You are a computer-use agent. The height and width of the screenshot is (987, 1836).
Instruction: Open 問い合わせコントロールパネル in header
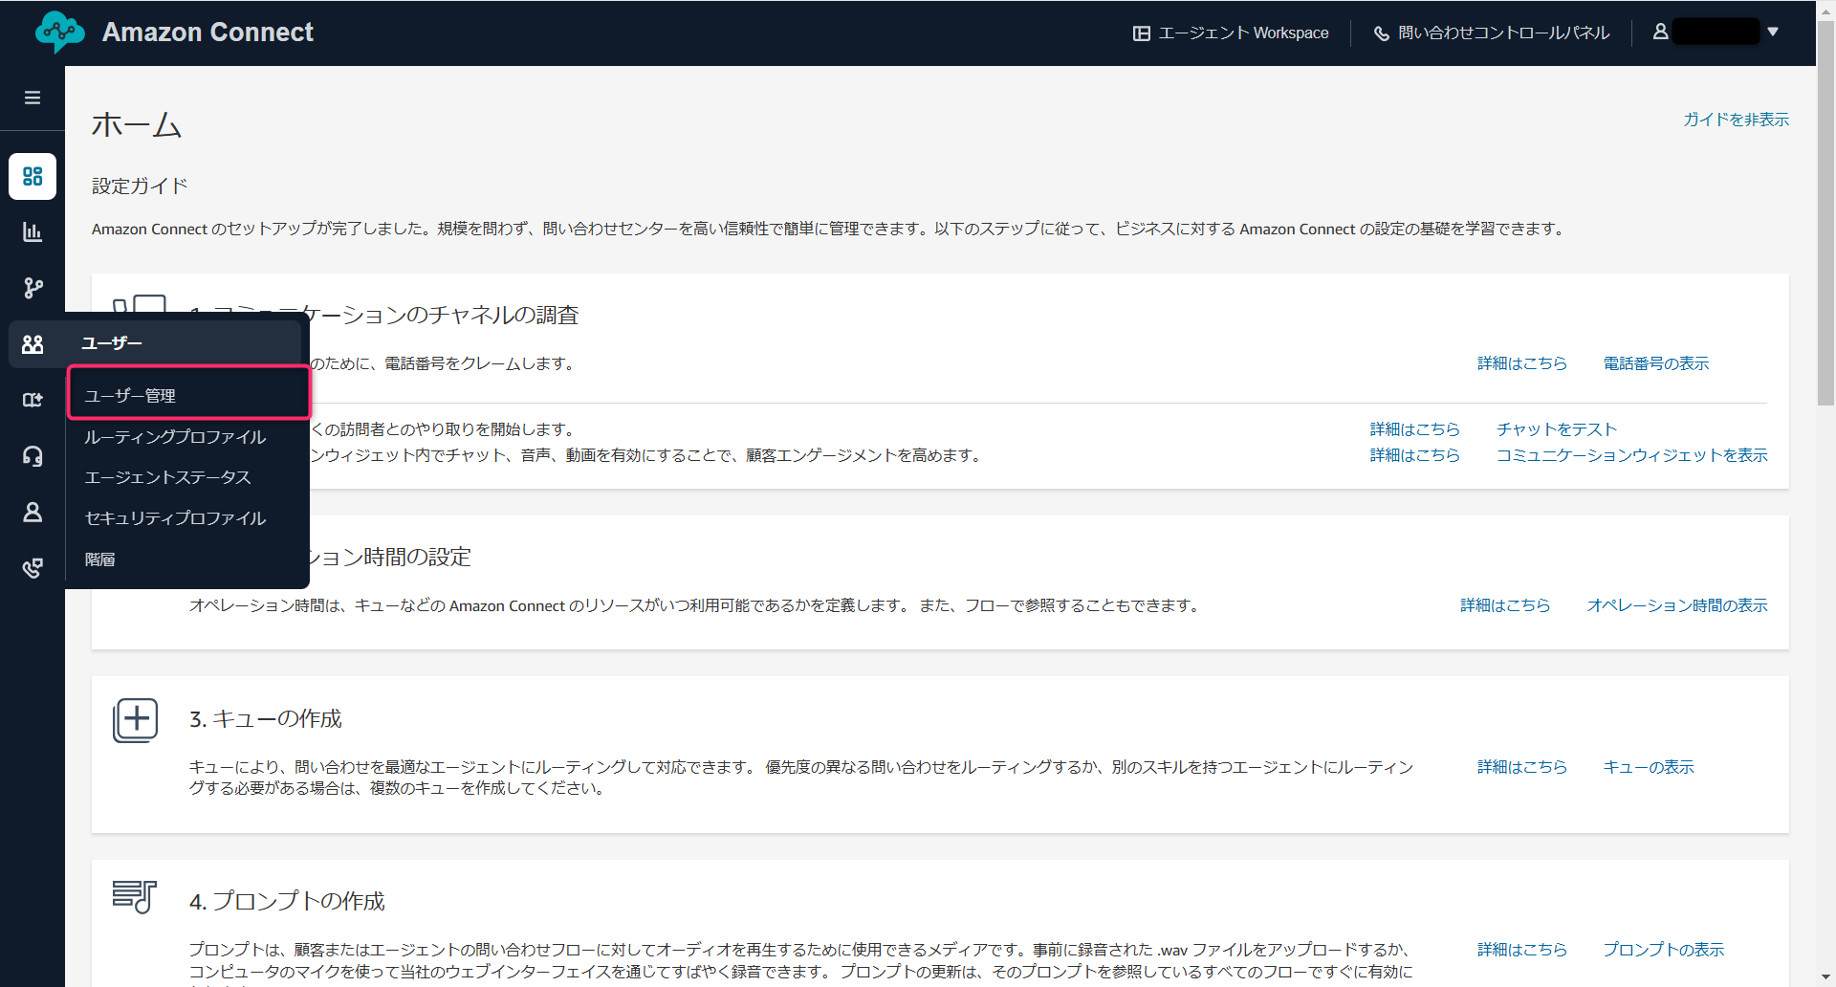(1492, 33)
